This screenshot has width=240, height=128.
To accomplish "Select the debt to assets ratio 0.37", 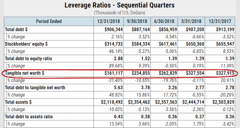I will (x=200, y=117).
